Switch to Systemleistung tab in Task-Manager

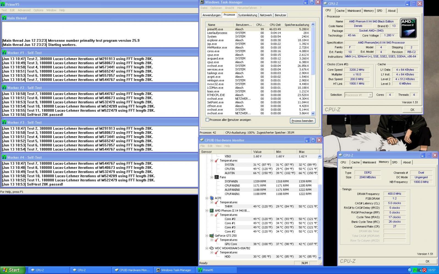click(247, 15)
